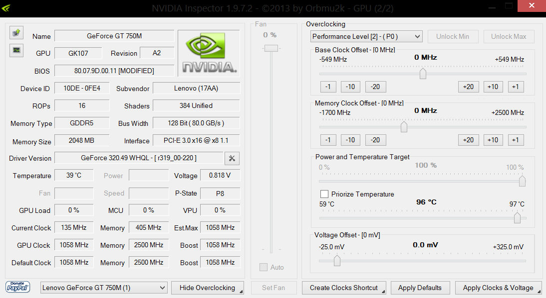Viewport: 546px width, 298px height.
Task: Click the Bus Width value 128 Bit
Action: pyautogui.click(x=197, y=123)
